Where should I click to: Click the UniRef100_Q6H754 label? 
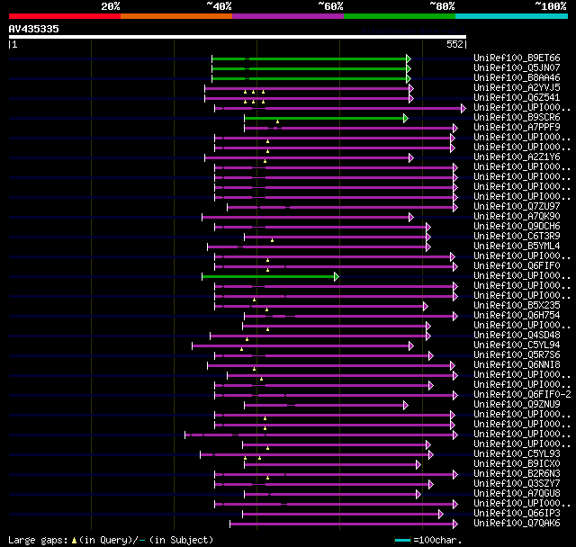pyautogui.click(x=517, y=316)
